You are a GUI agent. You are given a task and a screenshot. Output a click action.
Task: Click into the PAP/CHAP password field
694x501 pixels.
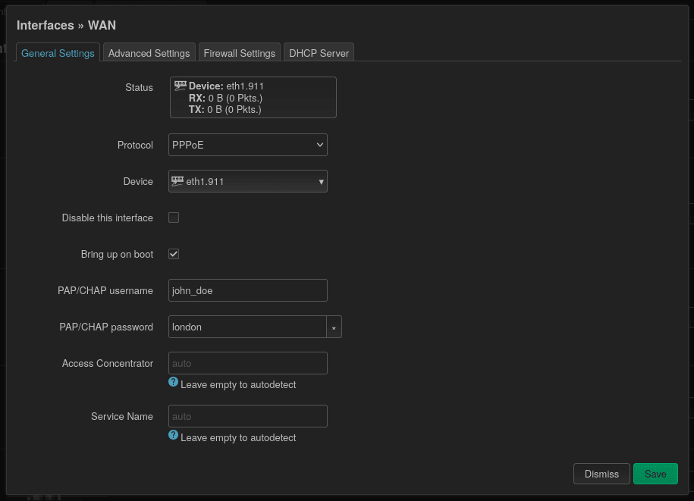247,327
